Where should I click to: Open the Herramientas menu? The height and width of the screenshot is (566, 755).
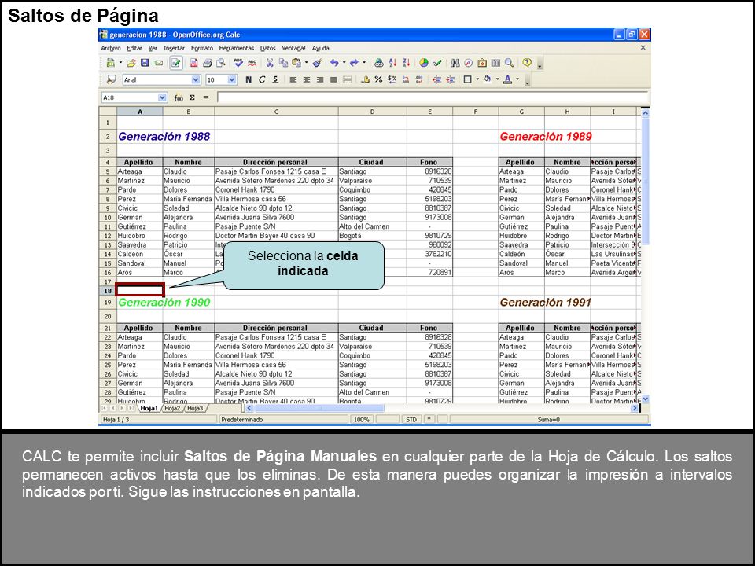[236, 48]
